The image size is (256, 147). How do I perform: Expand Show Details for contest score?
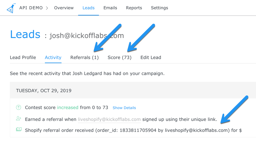(124, 108)
